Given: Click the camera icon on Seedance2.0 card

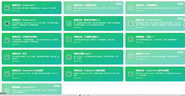Looking at the screenshot, I should (x=7, y=23).
